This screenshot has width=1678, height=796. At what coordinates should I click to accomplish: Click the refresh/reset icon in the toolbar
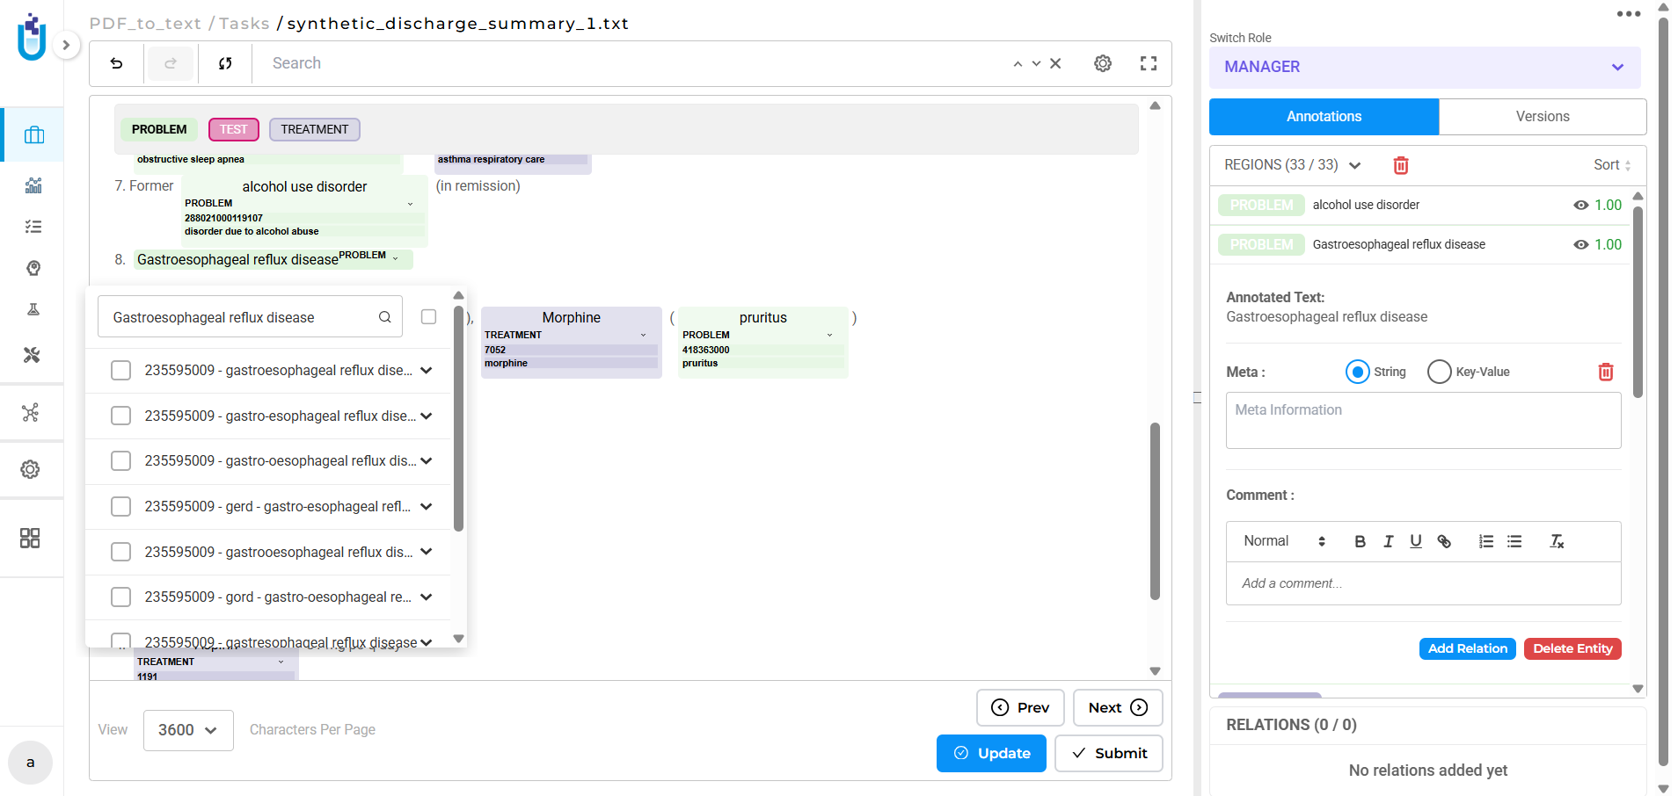pyautogui.click(x=225, y=63)
